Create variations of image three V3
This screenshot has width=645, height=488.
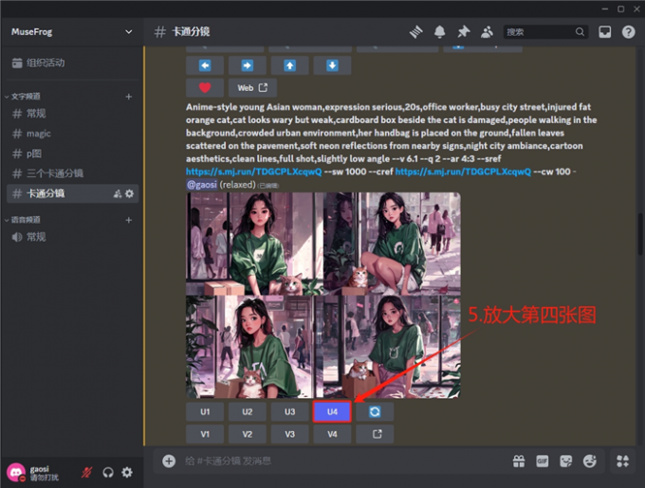(x=290, y=434)
